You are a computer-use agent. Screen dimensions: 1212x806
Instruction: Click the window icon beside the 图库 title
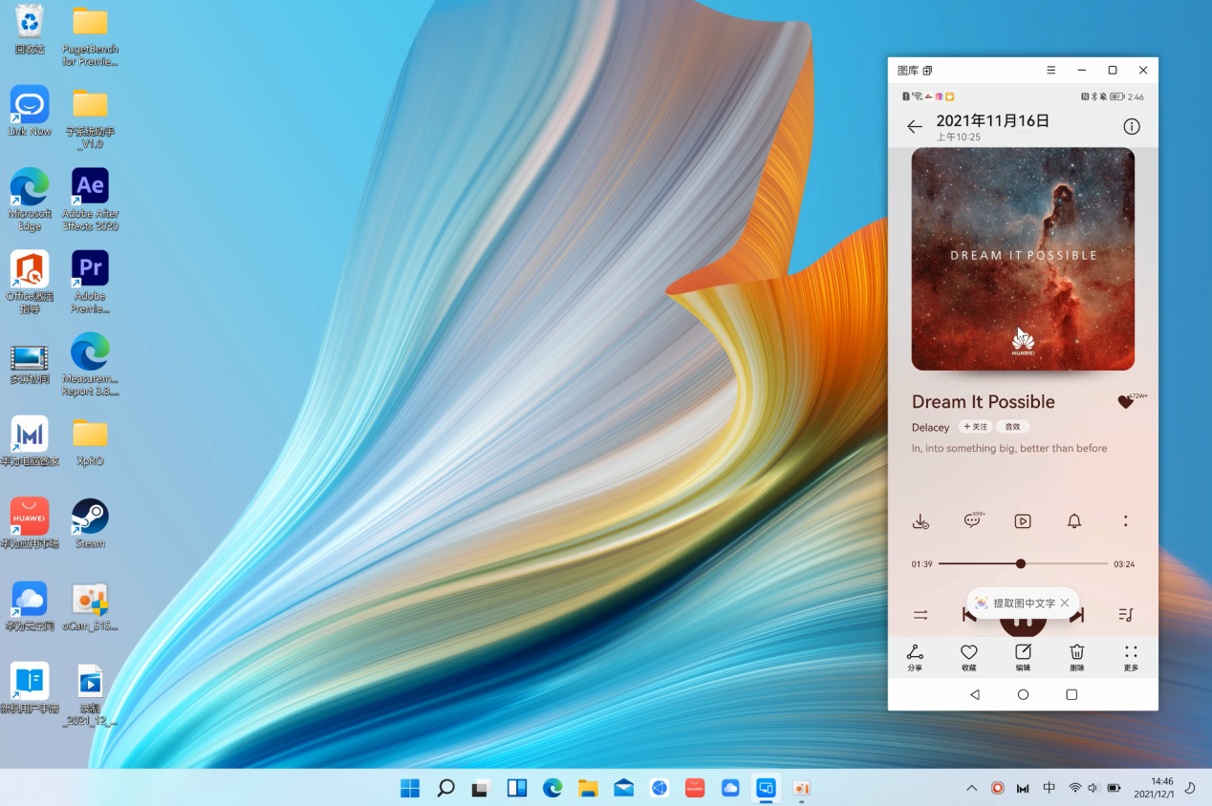(x=927, y=71)
